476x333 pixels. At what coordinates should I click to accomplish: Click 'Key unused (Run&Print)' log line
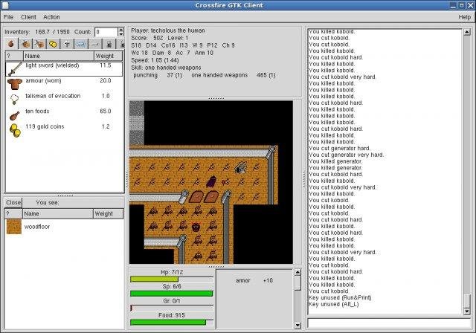click(x=340, y=297)
